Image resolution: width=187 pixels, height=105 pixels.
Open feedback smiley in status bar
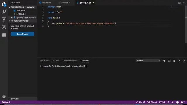177,102
